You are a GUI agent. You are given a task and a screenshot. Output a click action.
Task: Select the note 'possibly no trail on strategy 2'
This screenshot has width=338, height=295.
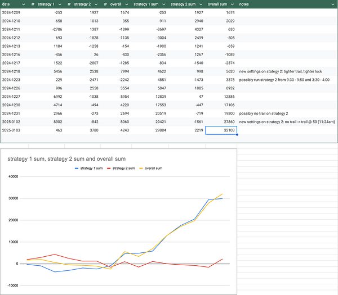(x=264, y=114)
